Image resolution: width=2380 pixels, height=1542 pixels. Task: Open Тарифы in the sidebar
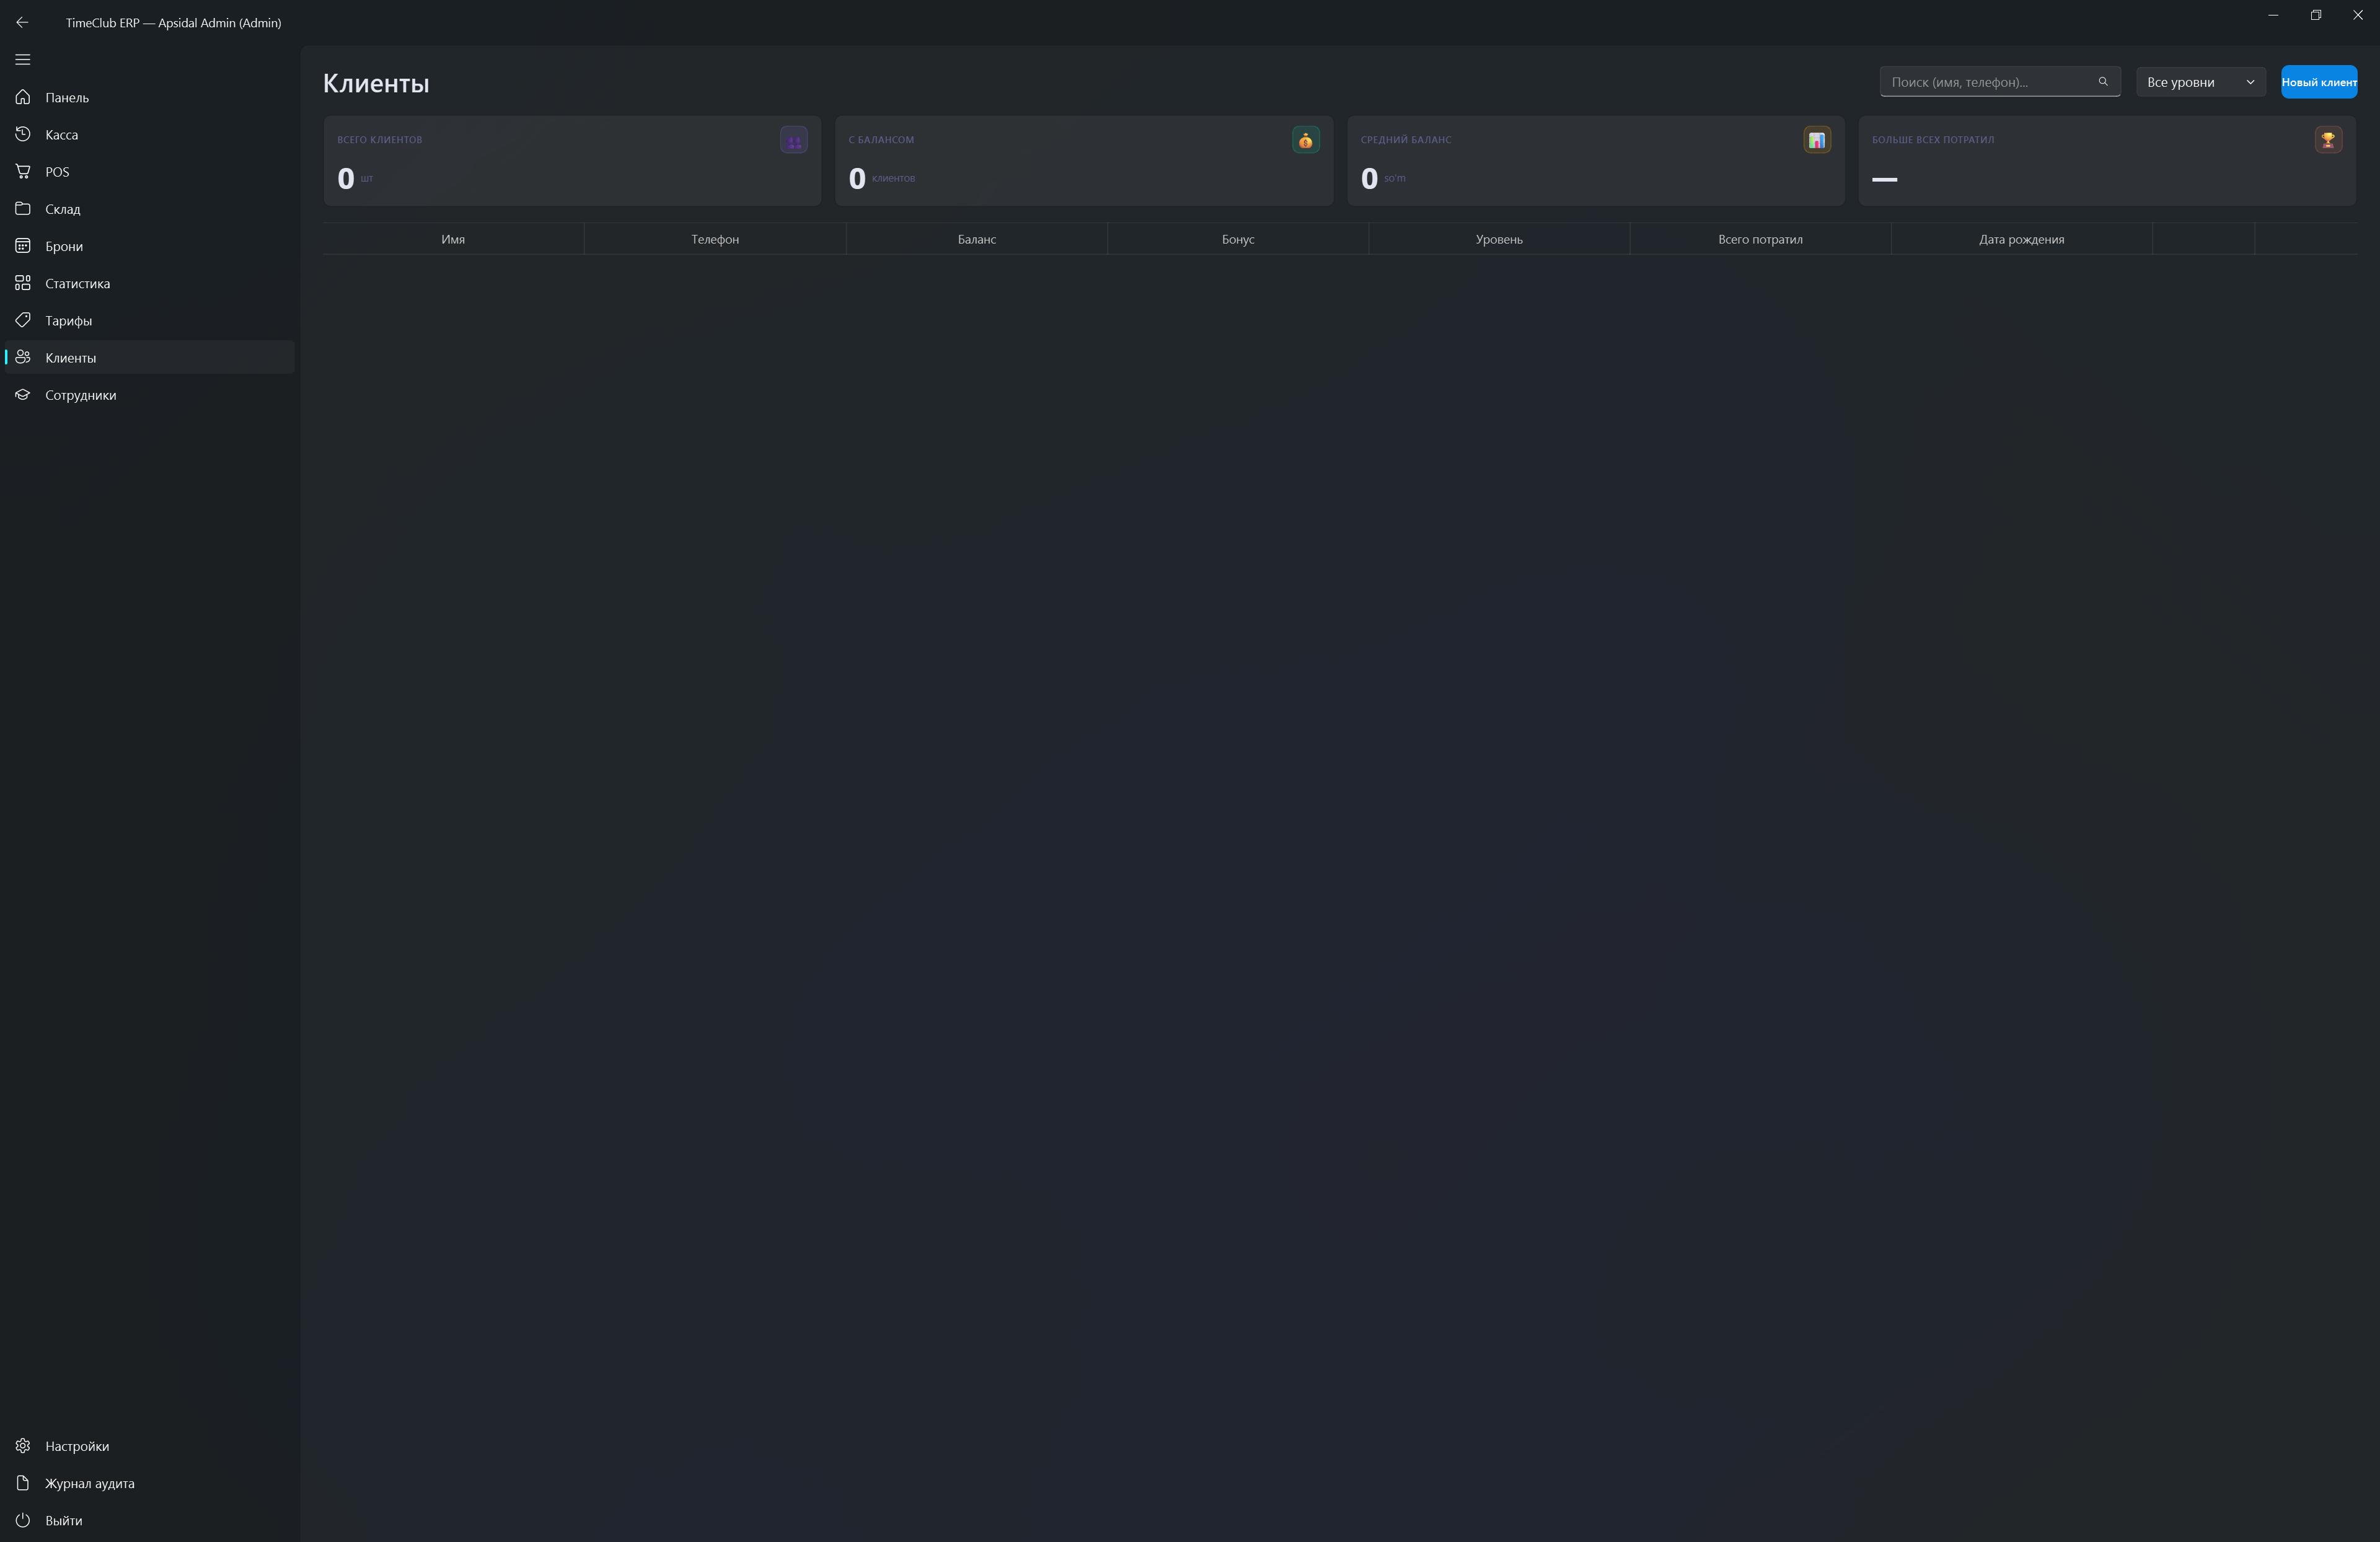point(150,320)
